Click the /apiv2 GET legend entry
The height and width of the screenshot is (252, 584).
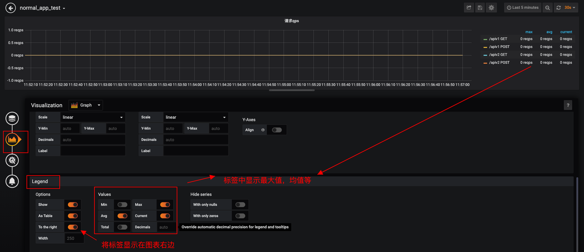click(498, 55)
